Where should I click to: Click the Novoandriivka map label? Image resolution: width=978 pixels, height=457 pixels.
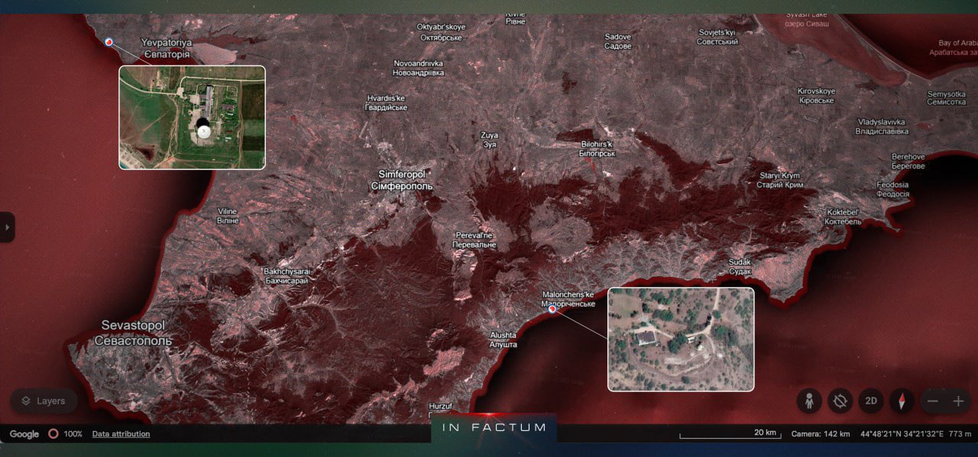(x=419, y=68)
